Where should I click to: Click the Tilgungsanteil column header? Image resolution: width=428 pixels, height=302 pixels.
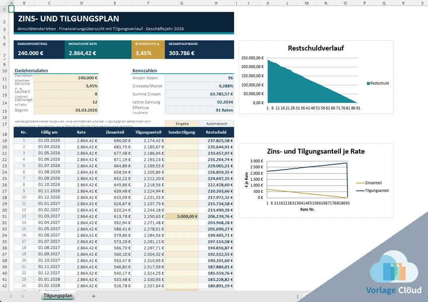pos(148,132)
